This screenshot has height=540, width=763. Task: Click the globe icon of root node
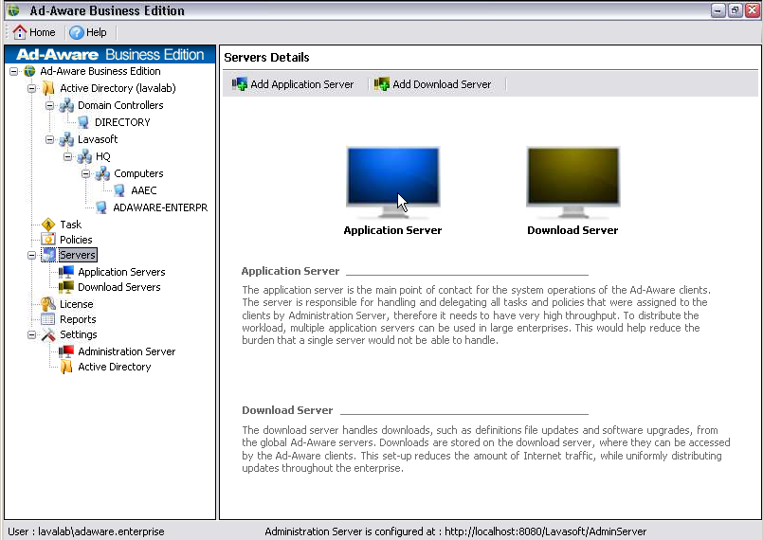pos(29,71)
